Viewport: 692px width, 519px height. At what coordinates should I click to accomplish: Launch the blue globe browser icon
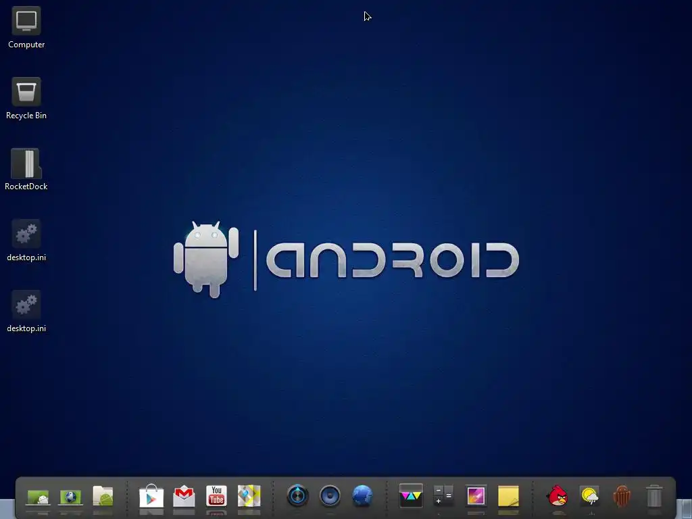point(362,495)
